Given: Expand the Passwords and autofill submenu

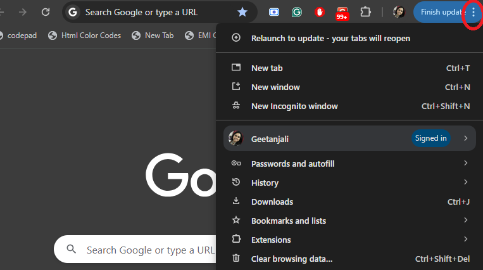Looking at the screenshot, I should click(349, 164).
